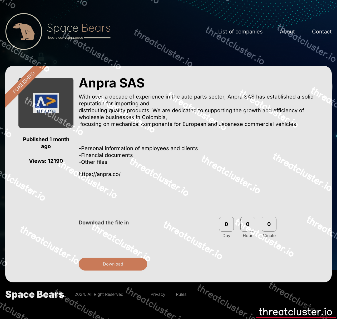Click the 'Views: 12190' text
Image resolution: width=337 pixels, height=319 pixels.
point(46,161)
